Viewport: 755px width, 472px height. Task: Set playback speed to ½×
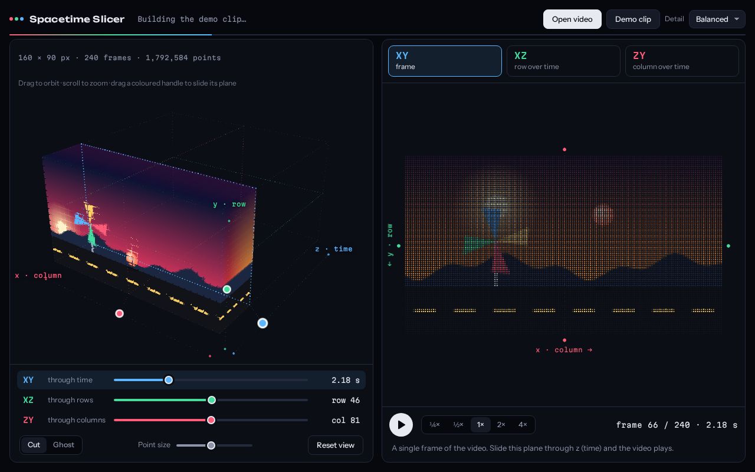tap(458, 425)
